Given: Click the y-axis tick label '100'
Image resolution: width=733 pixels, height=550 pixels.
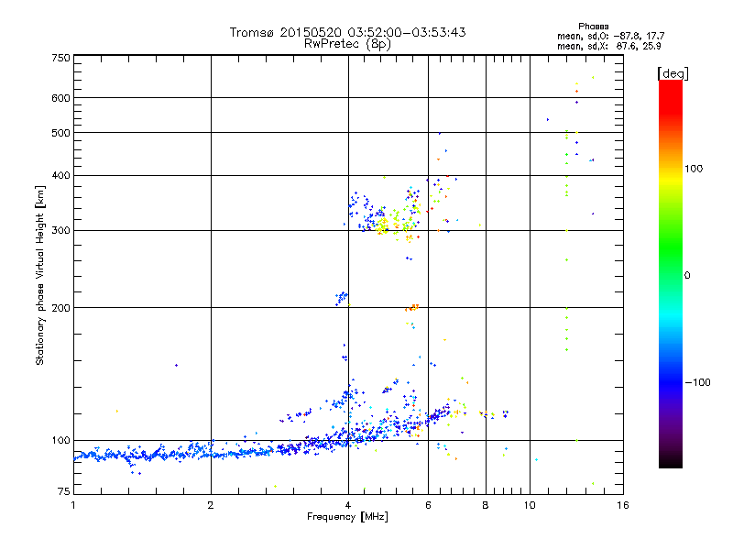Looking at the screenshot, I should (60, 440).
